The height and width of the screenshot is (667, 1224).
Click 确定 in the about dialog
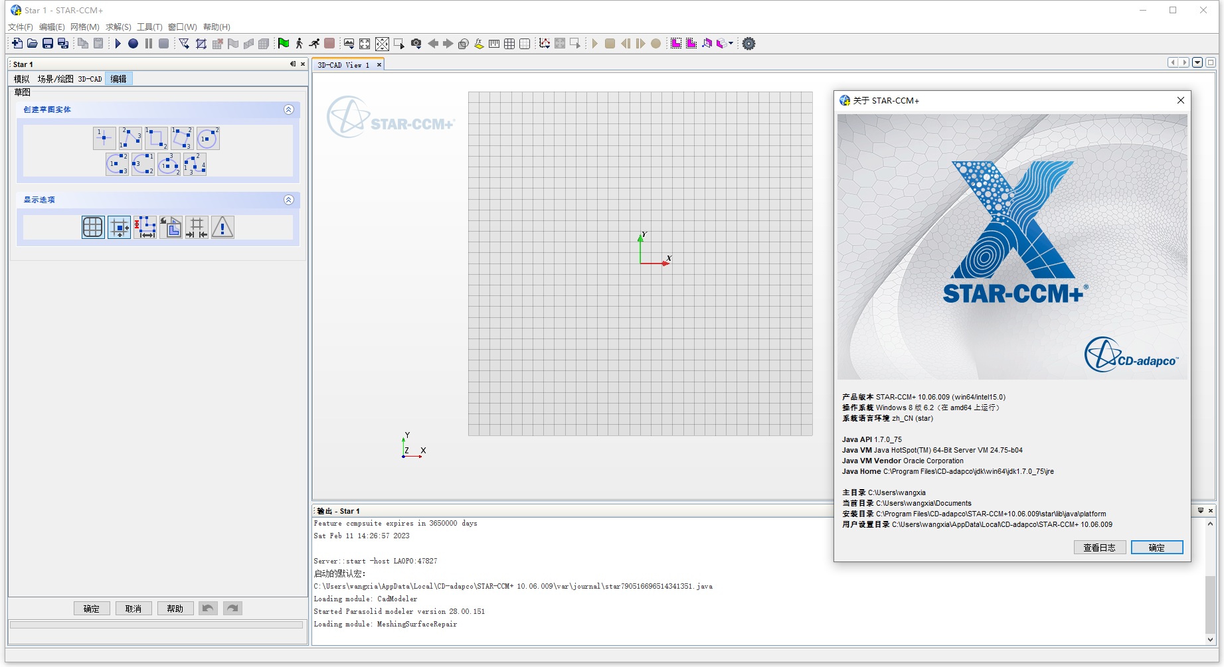[x=1157, y=548]
